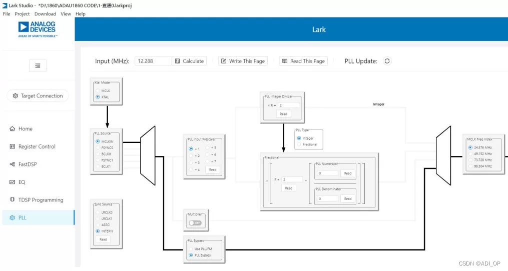This screenshot has height=271, width=508.
Task: Select Integer PLL Type
Action: point(299,138)
